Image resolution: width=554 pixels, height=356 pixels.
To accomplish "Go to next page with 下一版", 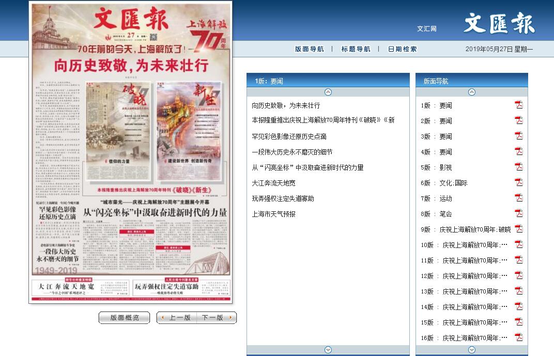I will pos(217,318).
